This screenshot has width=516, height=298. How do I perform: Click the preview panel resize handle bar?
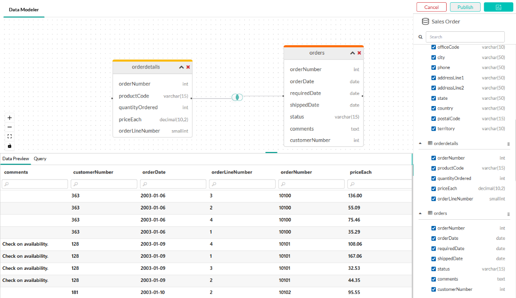click(x=271, y=152)
